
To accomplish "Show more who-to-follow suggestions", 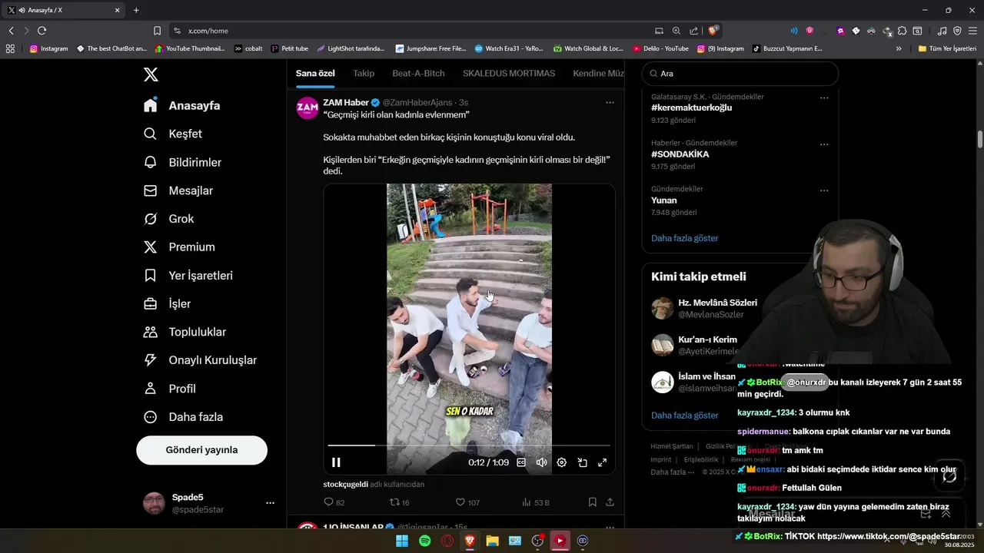I will pos(684,416).
